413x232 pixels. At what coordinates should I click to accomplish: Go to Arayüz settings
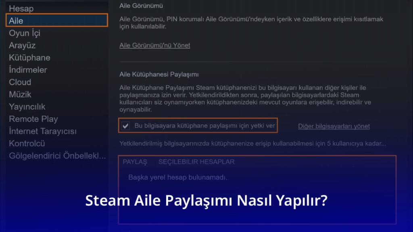point(22,45)
